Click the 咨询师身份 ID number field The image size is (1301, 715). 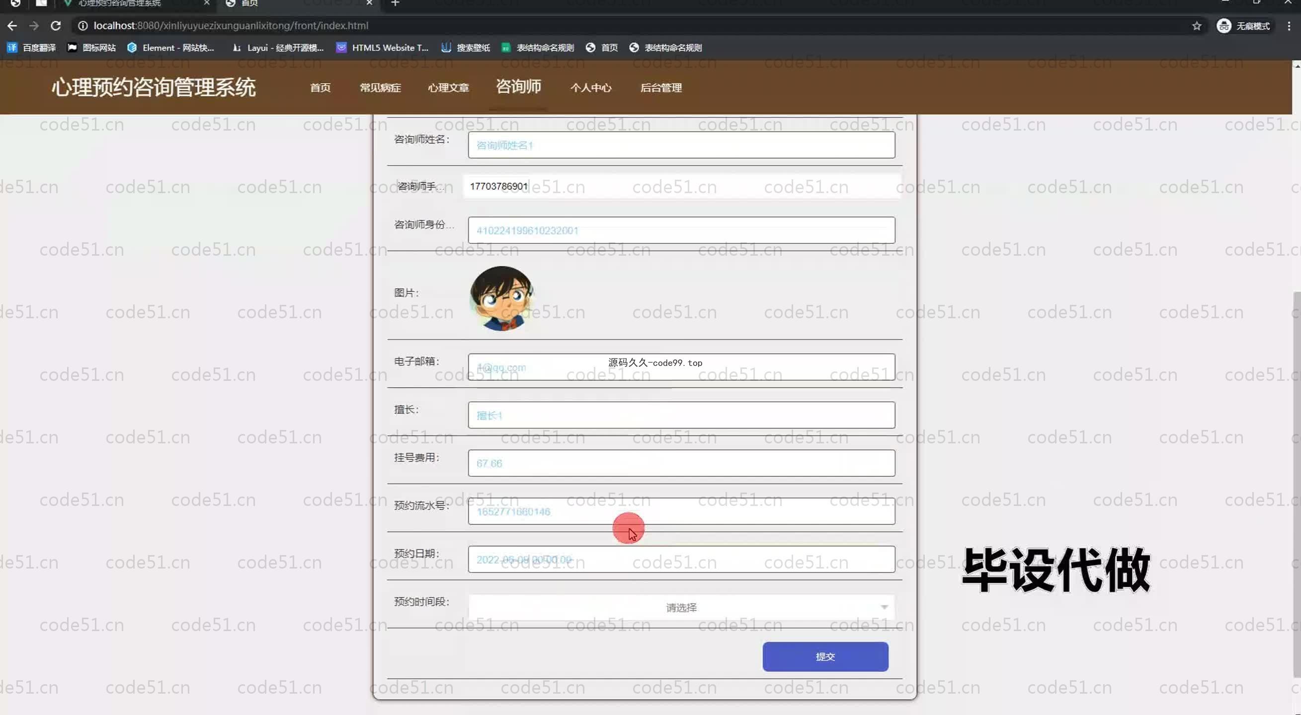click(681, 230)
